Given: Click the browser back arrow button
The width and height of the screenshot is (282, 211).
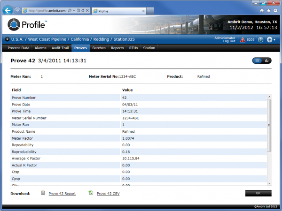Looking at the screenshot, I should [8, 11].
